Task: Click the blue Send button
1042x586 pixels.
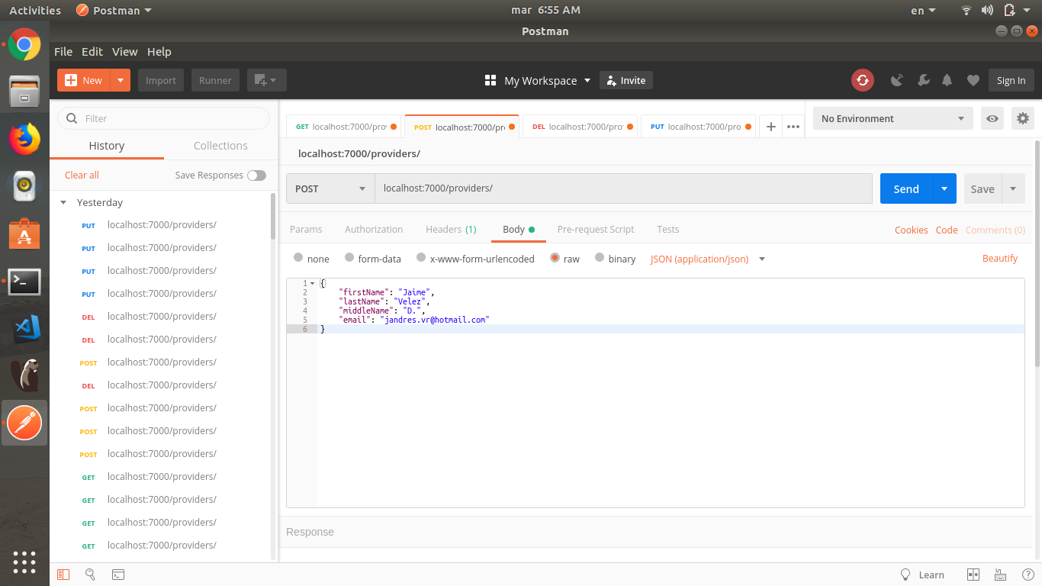Action: [906, 188]
